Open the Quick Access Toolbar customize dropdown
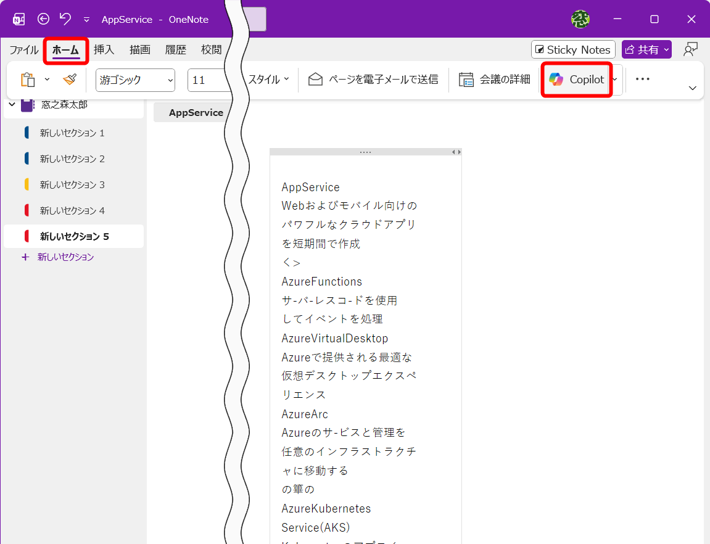The height and width of the screenshot is (544, 710). tap(86, 20)
